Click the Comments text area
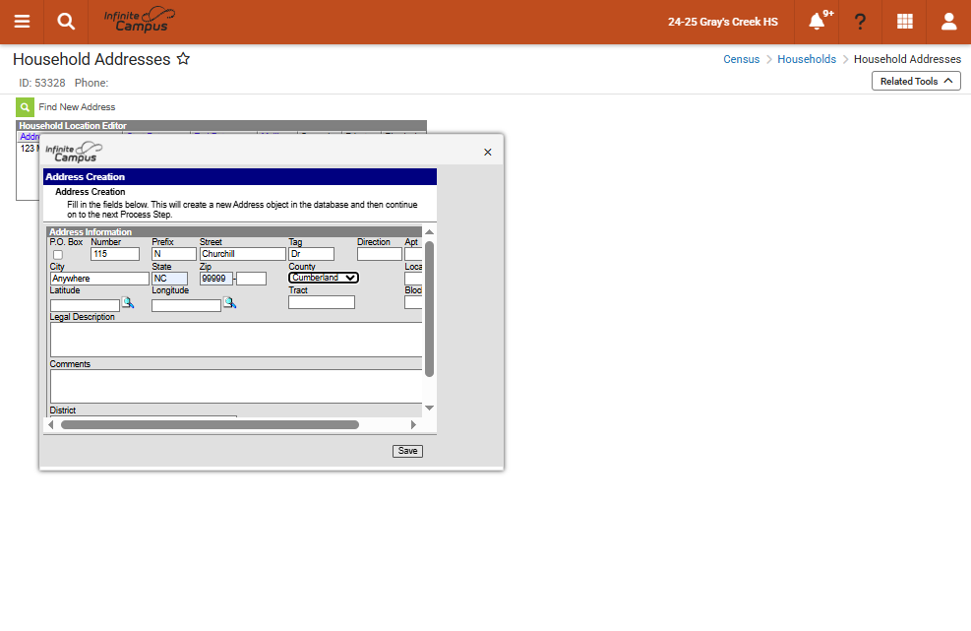This screenshot has width=971, height=631. 236,386
